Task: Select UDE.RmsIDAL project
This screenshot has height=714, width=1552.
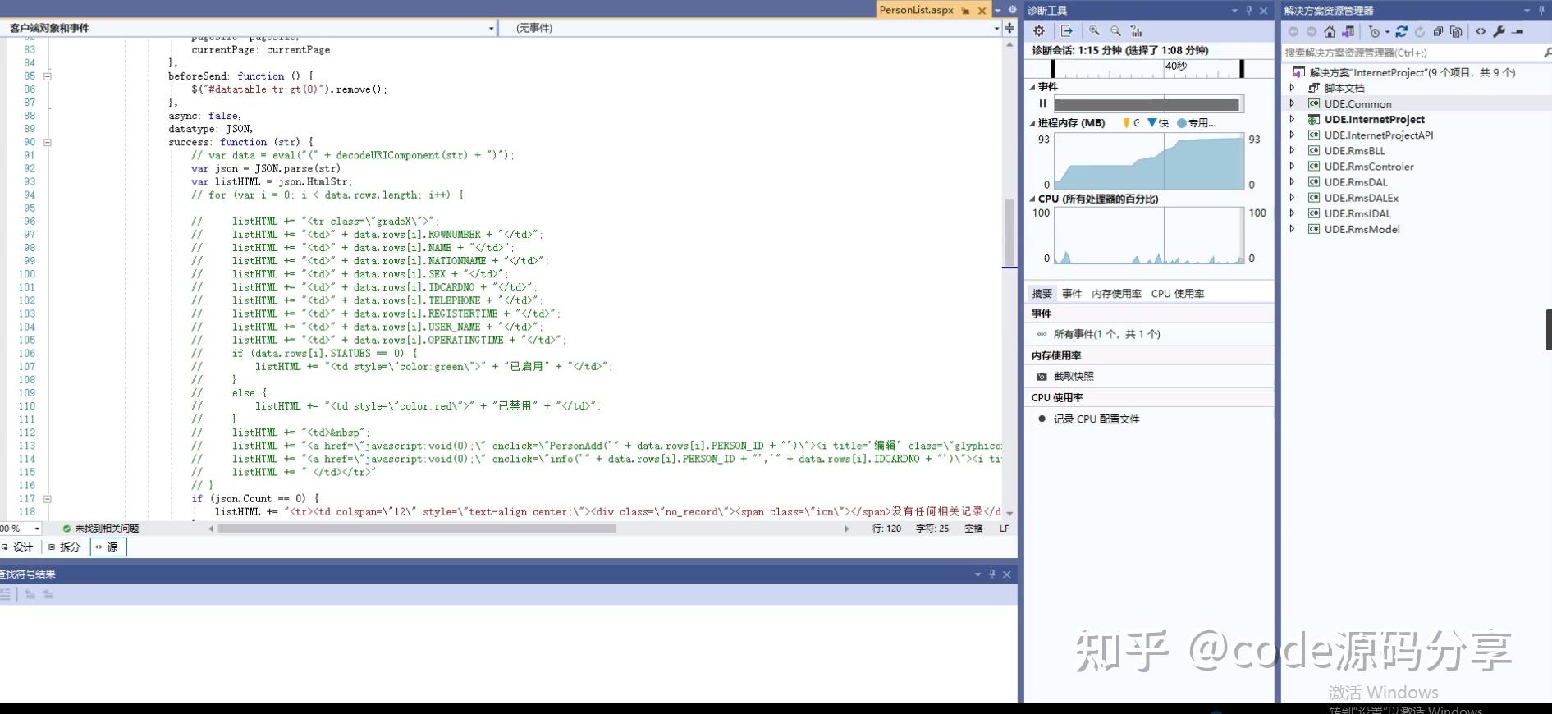Action: point(1357,213)
